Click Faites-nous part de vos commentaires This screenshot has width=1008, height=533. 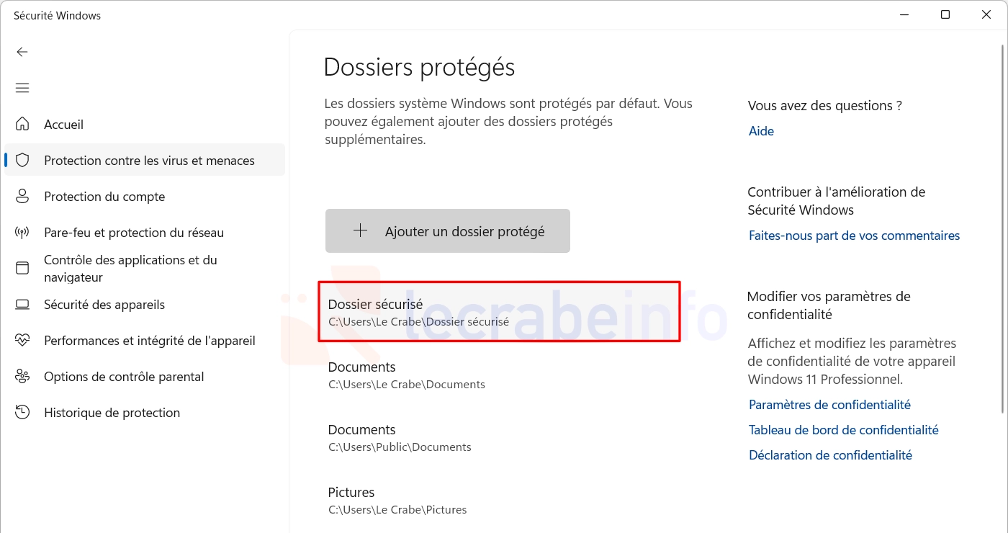click(854, 236)
